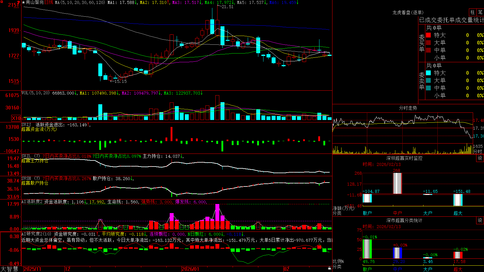Click the 日线 period label
The image size is (484, 272).
click(49, 2)
